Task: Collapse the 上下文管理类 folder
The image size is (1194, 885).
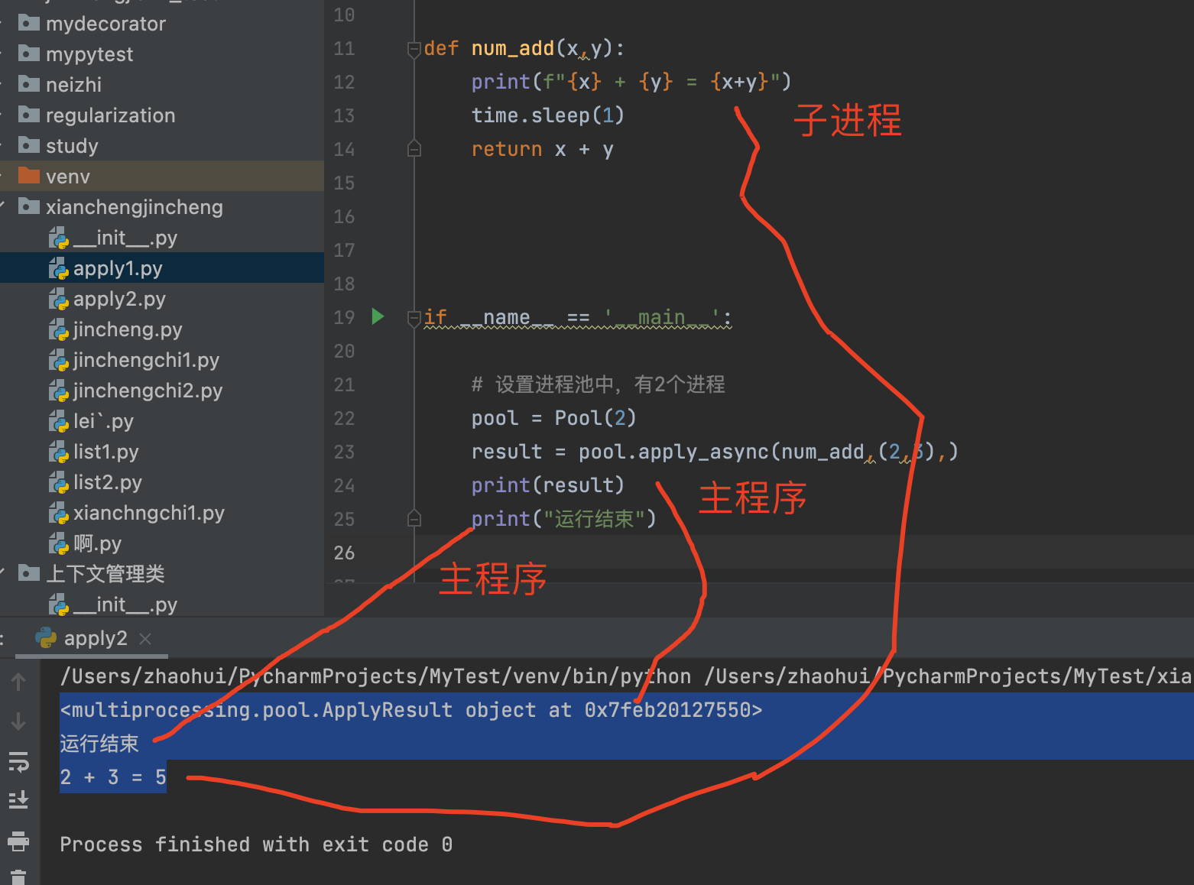Action: (3, 573)
